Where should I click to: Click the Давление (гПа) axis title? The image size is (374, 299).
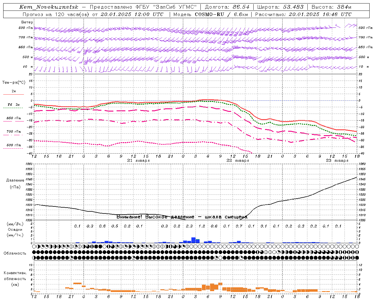click(15, 184)
